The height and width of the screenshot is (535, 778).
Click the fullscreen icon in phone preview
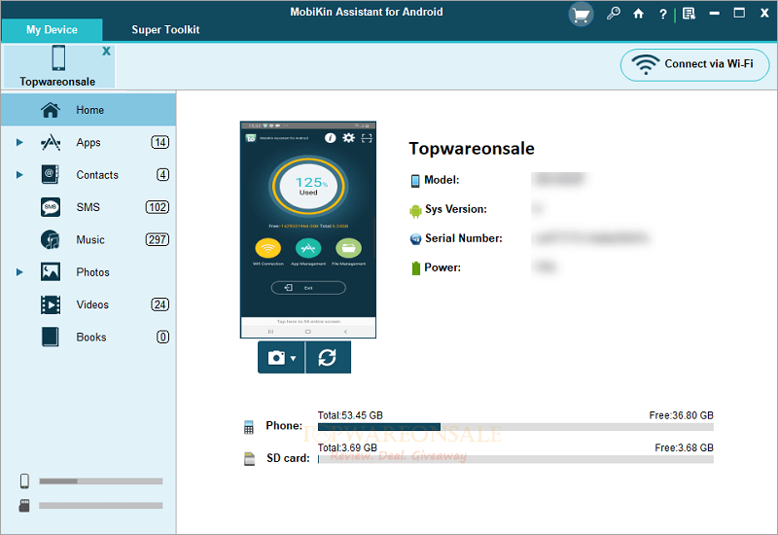pos(367,138)
